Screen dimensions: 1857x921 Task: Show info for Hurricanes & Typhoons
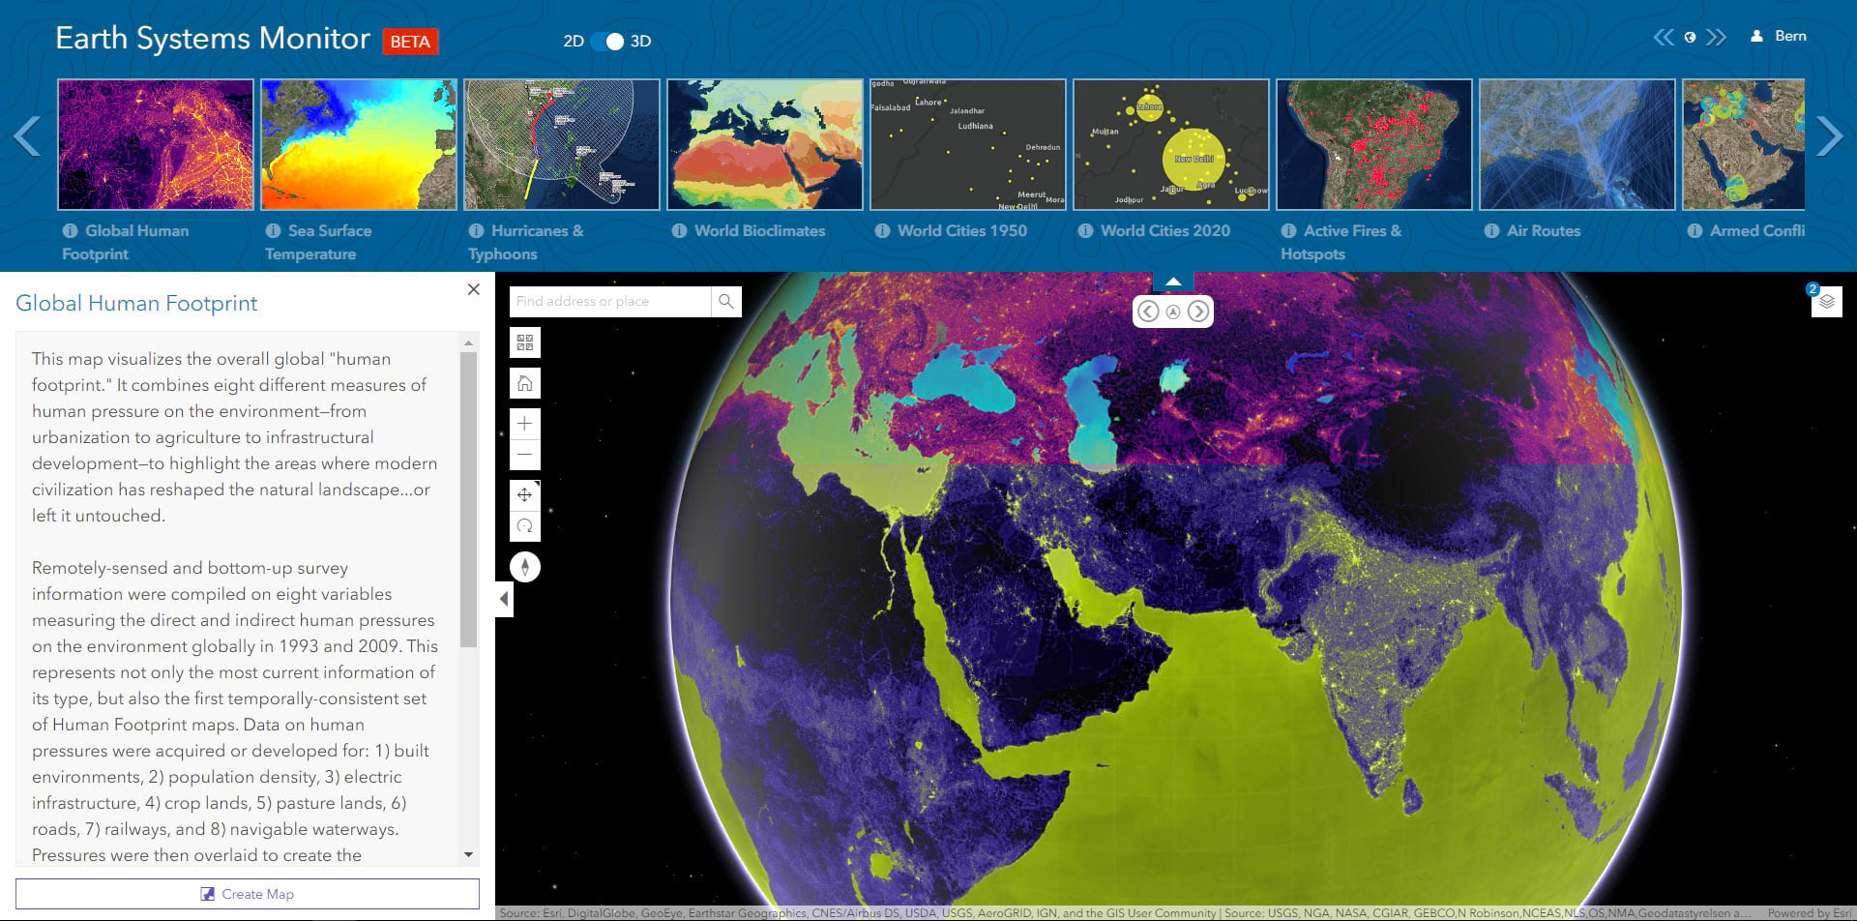point(476,230)
